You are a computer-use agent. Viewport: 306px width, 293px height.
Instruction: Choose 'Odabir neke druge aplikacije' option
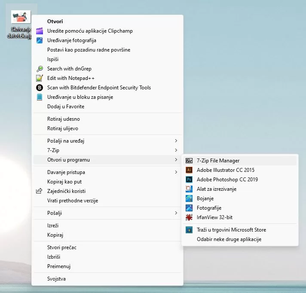coord(229,239)
